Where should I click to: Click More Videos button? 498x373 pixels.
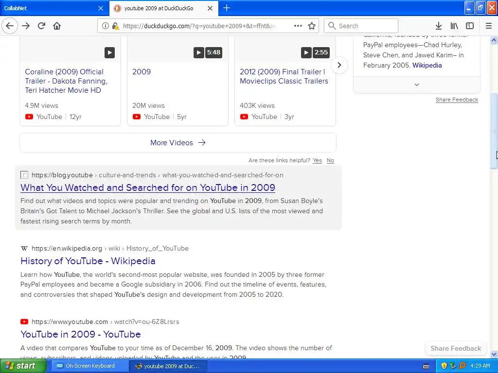click(178, 143)
